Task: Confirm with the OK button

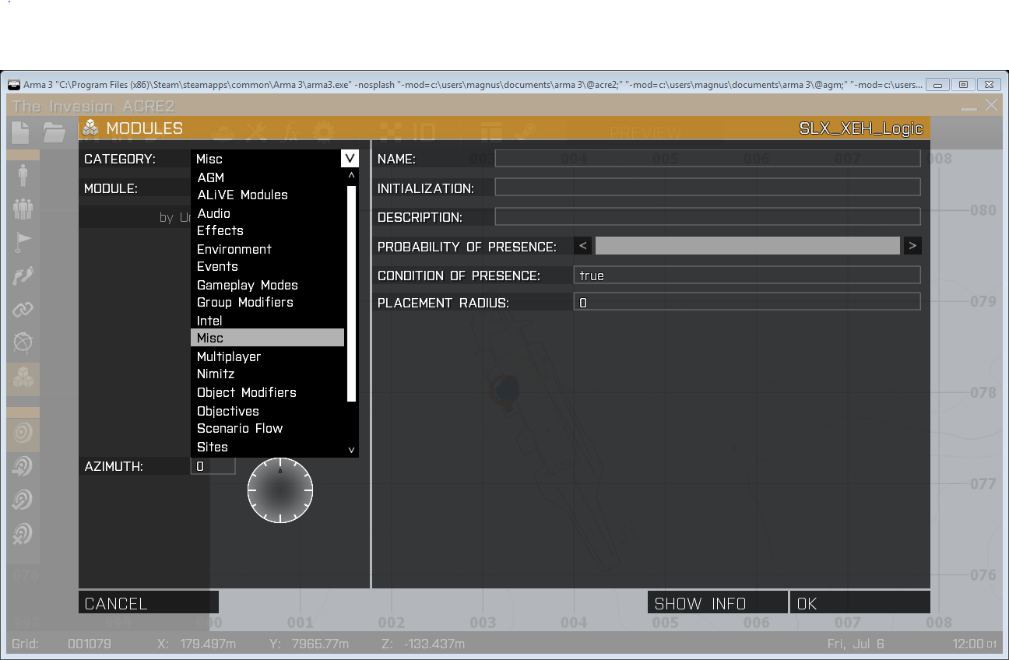Action: click(x=860, y=603)
